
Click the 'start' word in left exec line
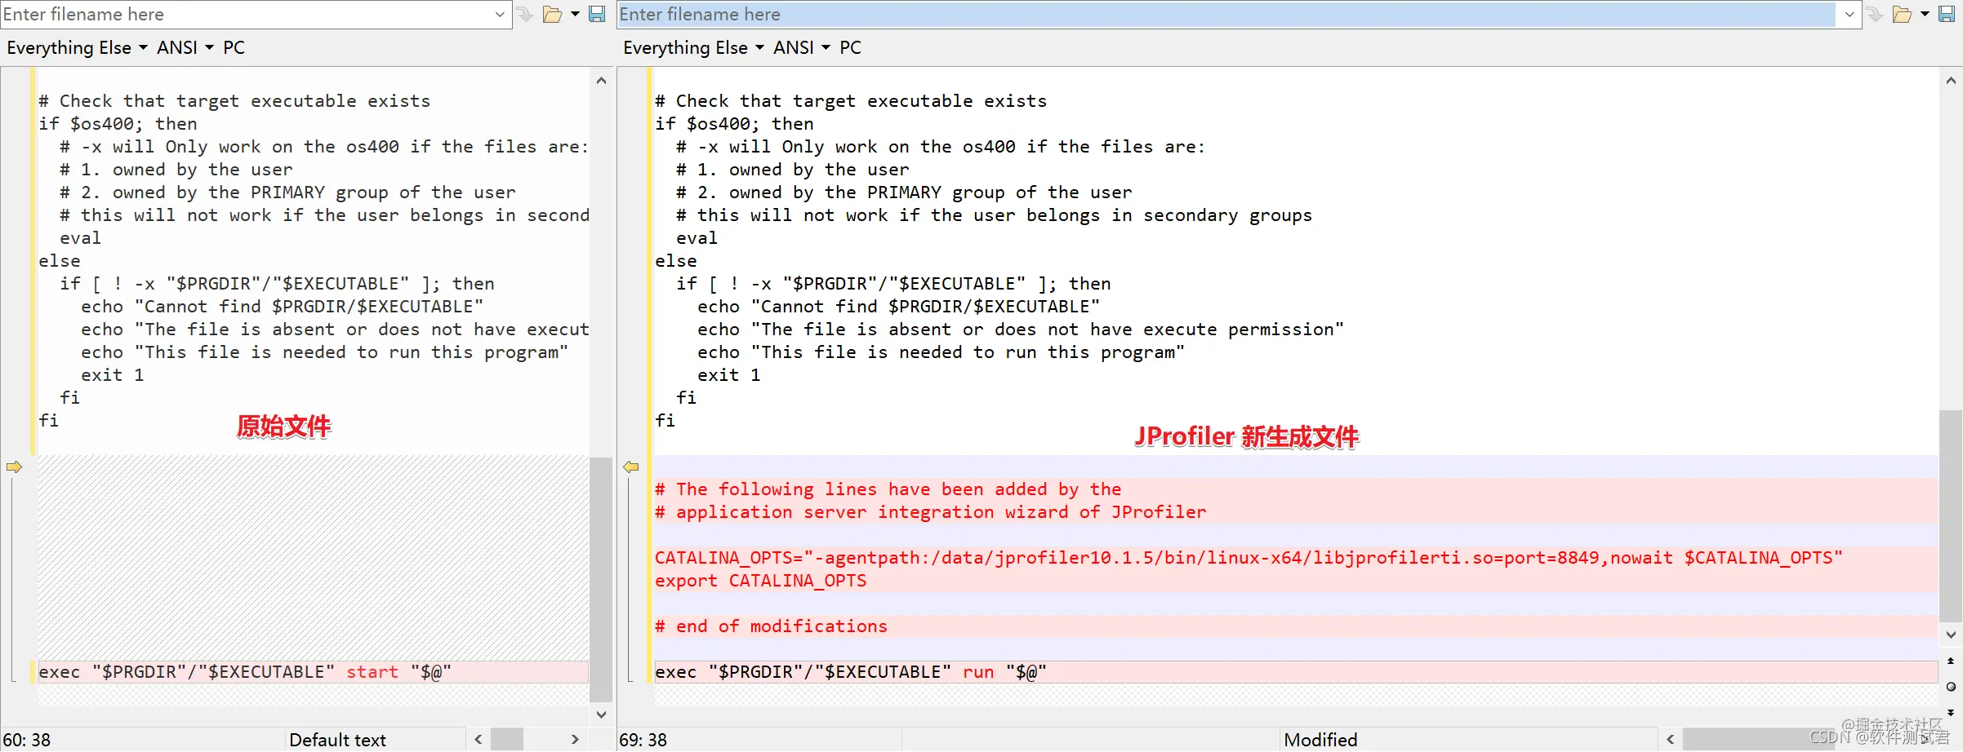click(x=372, y=672)
